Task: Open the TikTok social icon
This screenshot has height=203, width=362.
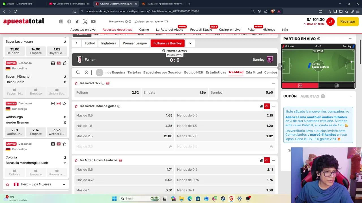Action: tap(77, 21)
